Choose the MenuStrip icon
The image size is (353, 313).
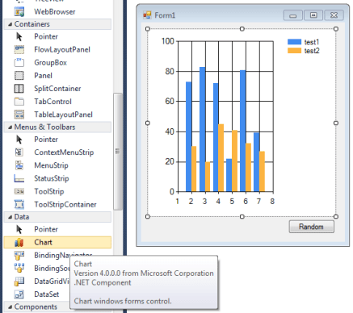[19, 165]
